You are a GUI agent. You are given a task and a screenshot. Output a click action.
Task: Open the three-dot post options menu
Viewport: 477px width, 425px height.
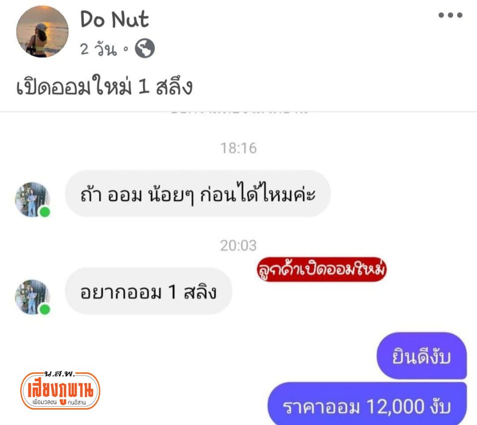450,15
